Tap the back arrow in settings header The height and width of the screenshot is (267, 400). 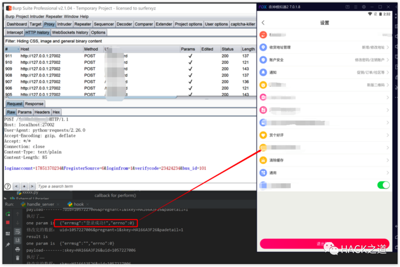263,23
